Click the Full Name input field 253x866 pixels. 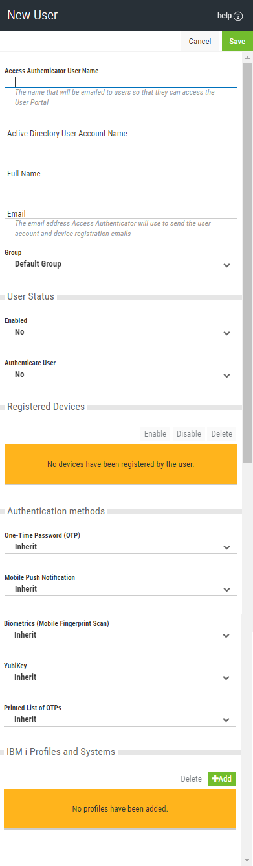(x=120, y=173)
